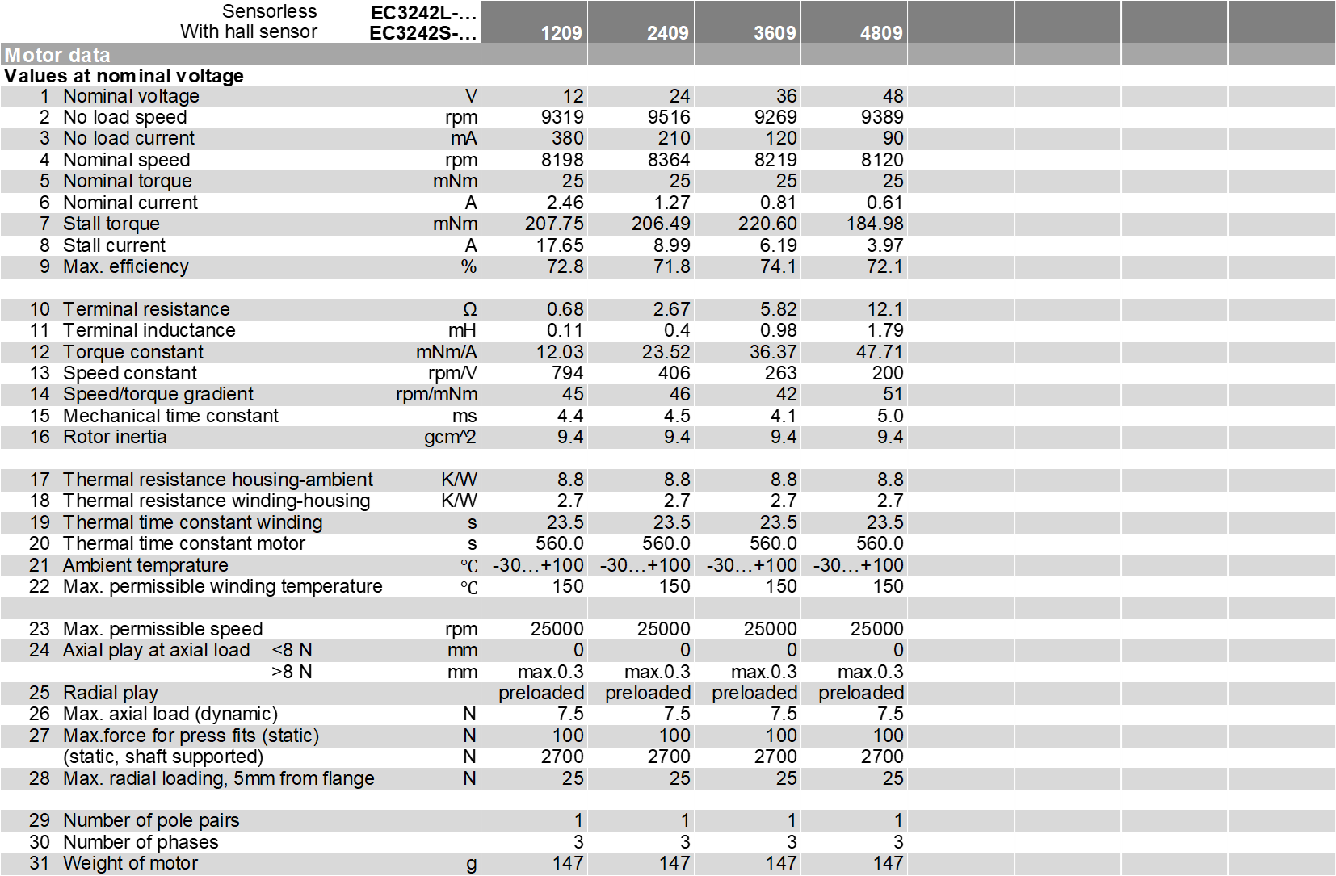Select the Radial play row label
This screenshot has height=876, width=1336.
click(x=111, y=693)
